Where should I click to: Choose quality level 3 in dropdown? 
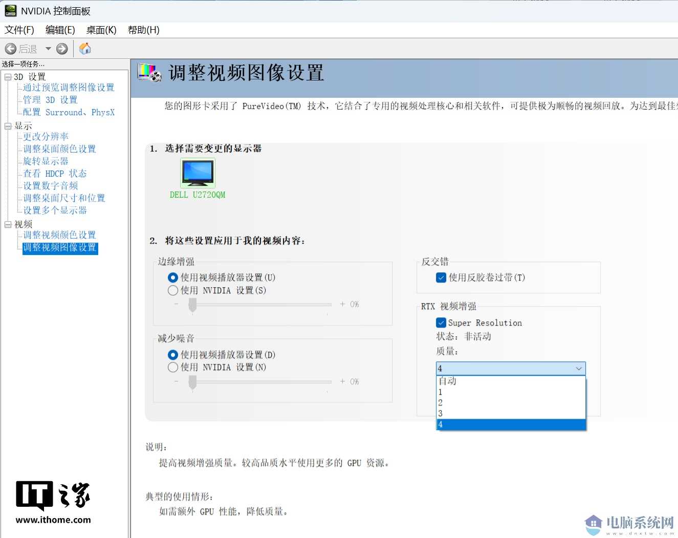point(511,414)
